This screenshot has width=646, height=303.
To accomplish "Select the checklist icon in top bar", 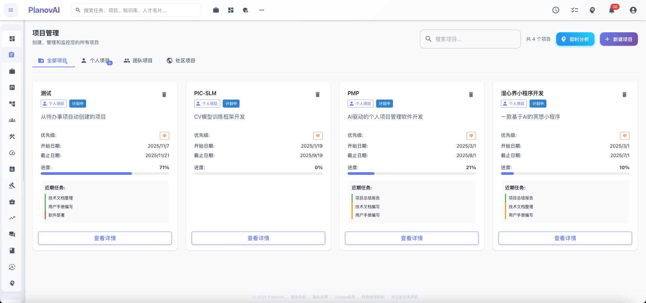I will pos(574,10).
